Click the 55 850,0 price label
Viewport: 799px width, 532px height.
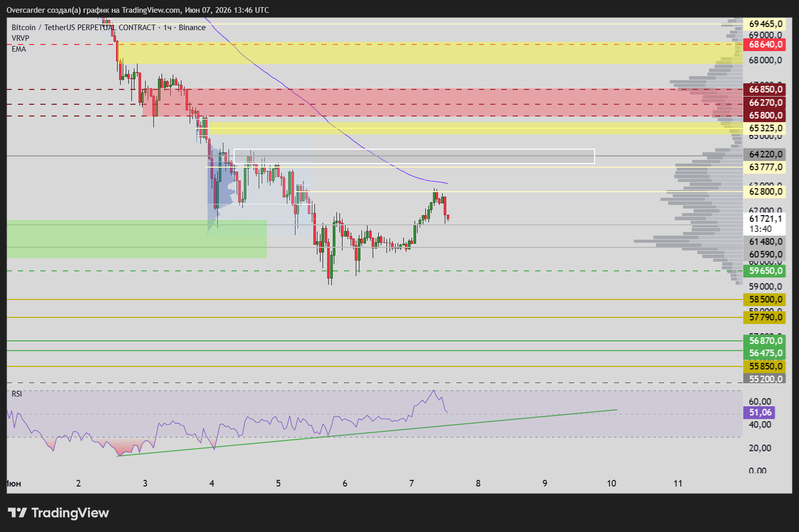764,366
